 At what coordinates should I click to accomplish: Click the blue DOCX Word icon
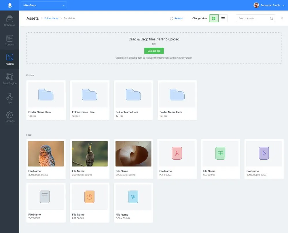point(133,197)
